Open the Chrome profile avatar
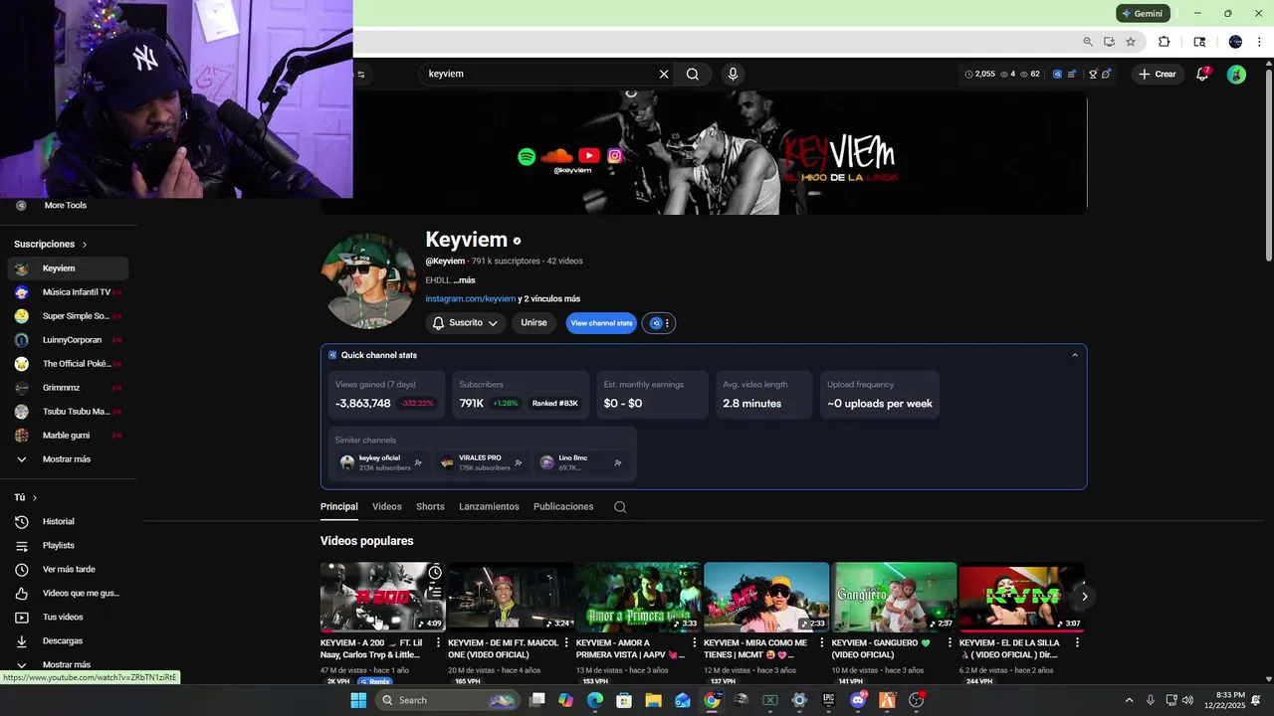1274x716 pixels. tap(1235, 42)
